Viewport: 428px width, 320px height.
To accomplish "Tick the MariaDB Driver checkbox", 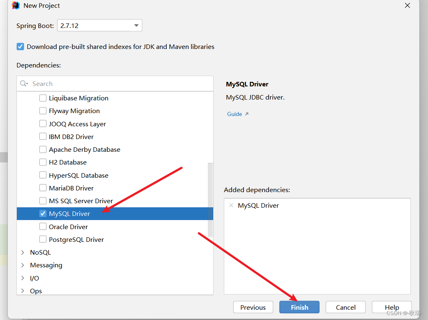I will point(43,188).
